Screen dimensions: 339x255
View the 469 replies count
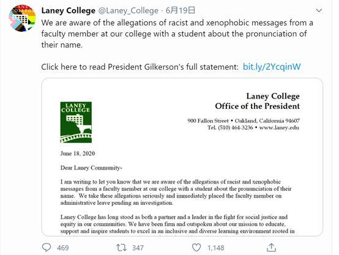pyautogui.click(x=63, y=248)
